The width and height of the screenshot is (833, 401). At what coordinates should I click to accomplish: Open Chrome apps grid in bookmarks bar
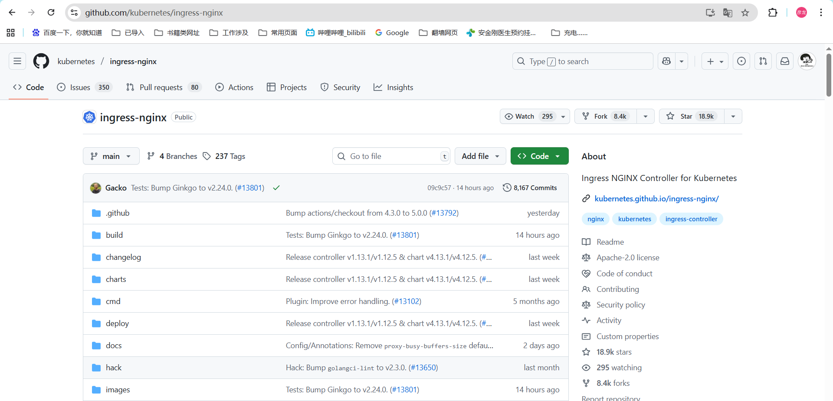(x=11, y=32)
